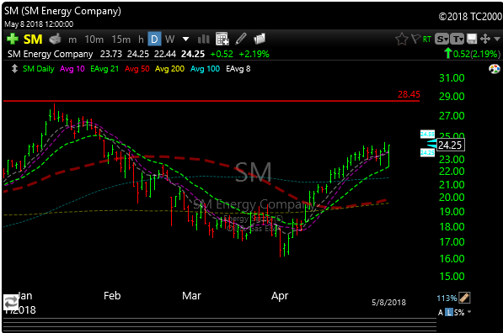Click the white EAvg 8 legend label

tap(238, 69)
